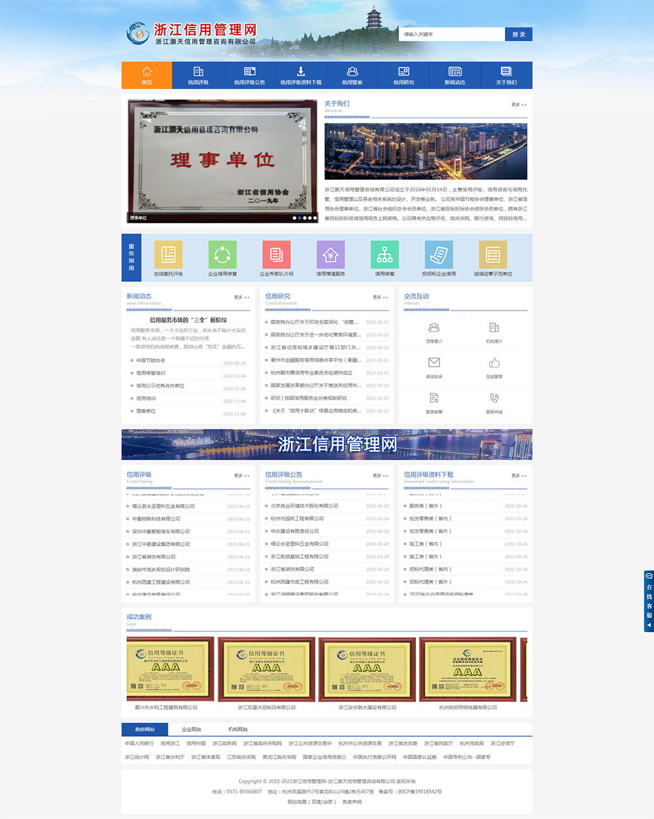Expand 更多 in the 信用评级公告 section
Screen dimensions: 654x819
[x=380, y=476]
